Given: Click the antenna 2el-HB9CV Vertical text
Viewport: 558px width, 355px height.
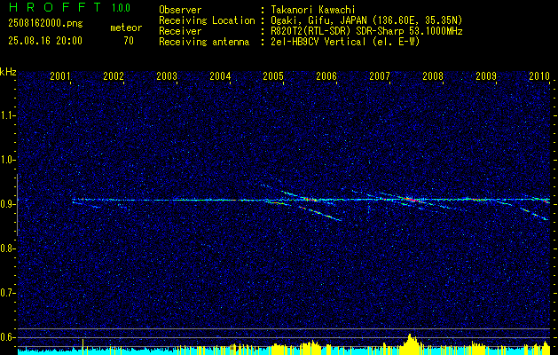Looking at the screenshot, I should pos(318,42).
